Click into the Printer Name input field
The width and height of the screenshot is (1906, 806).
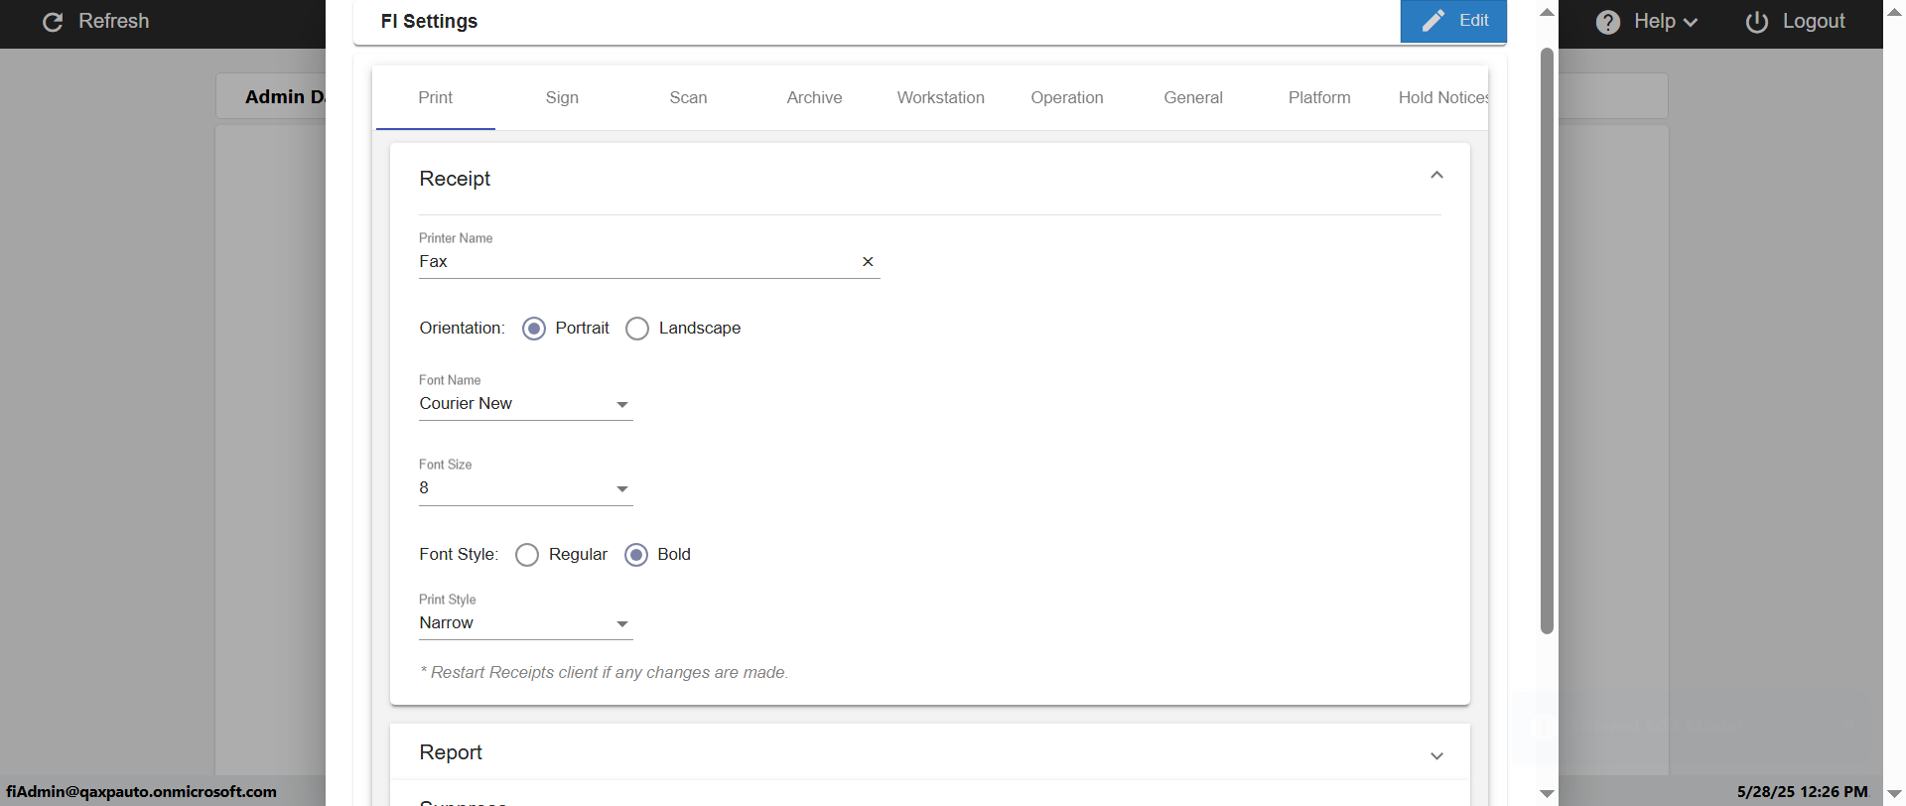pyautogui.click(x=635, y=262)
